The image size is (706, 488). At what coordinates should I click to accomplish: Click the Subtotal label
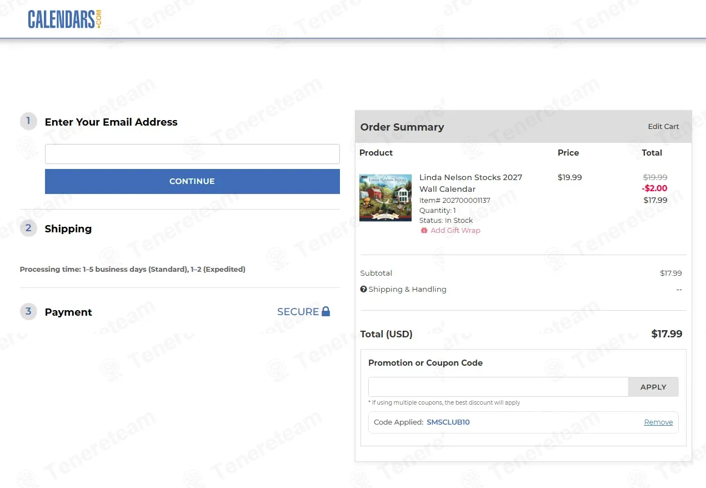point(376,273)
